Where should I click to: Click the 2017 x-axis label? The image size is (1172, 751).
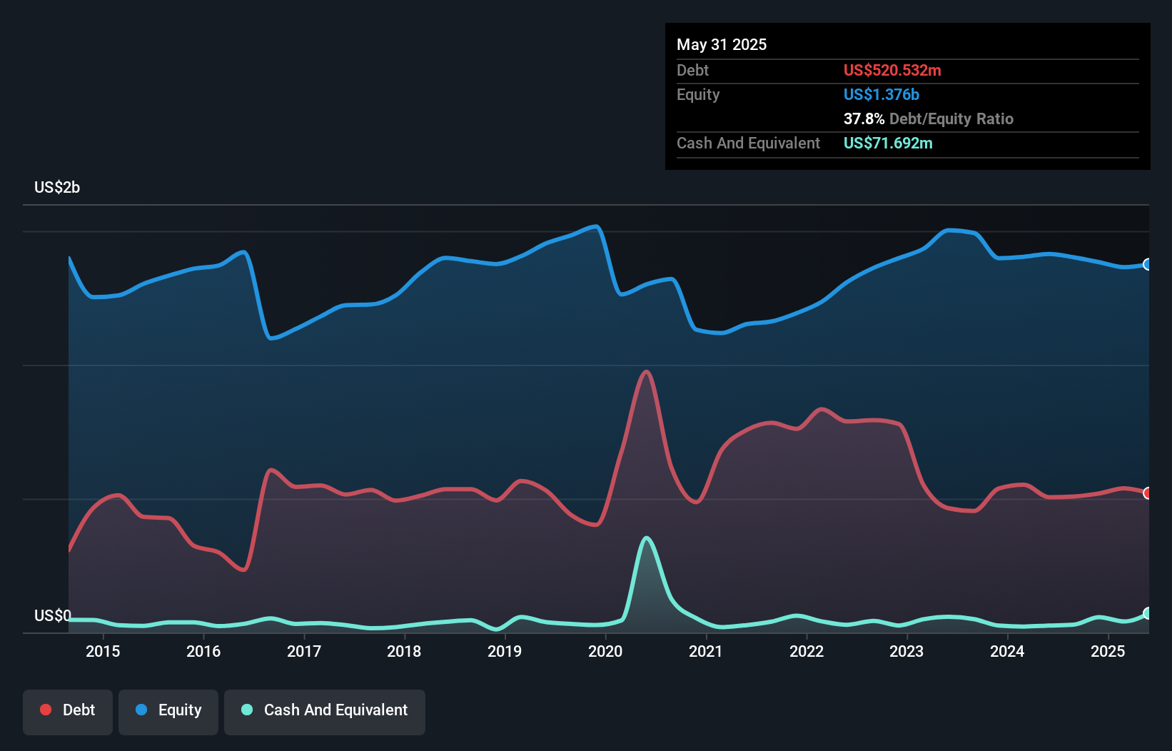[x=304, y=651]
